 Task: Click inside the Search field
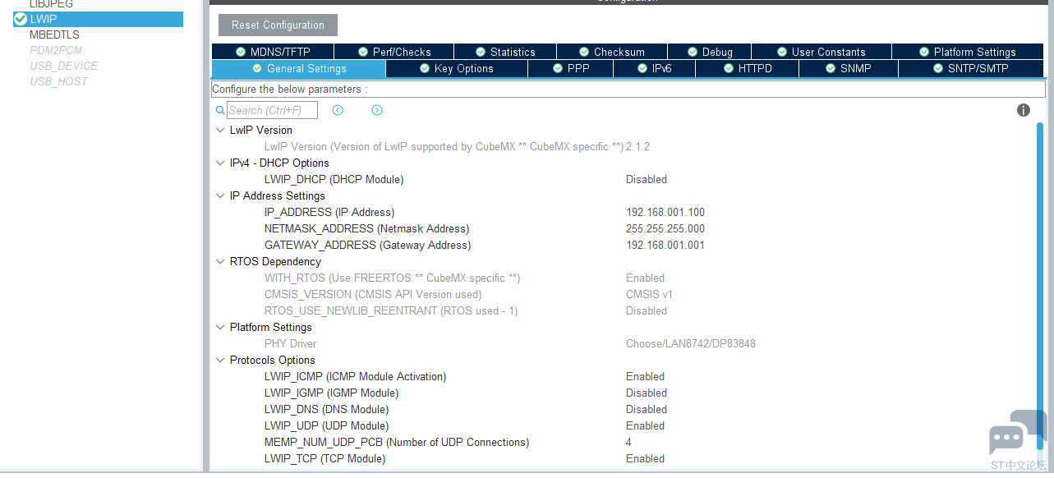pyautogui.click(x=271, y=109)
